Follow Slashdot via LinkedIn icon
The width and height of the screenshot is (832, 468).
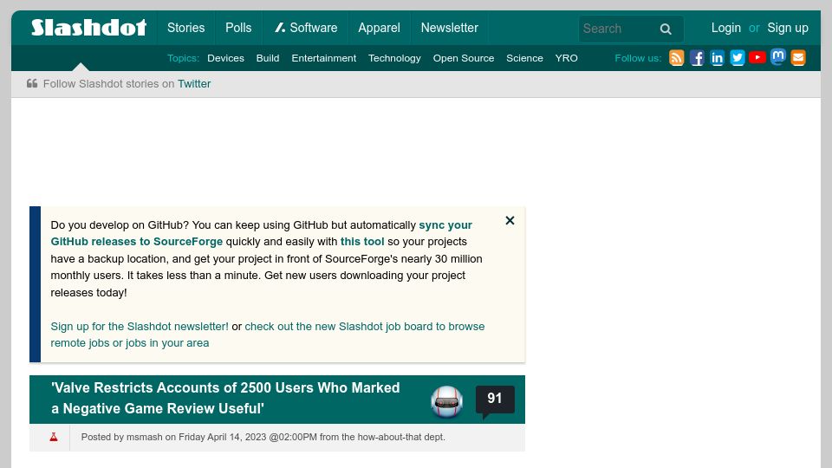(717, 58)
